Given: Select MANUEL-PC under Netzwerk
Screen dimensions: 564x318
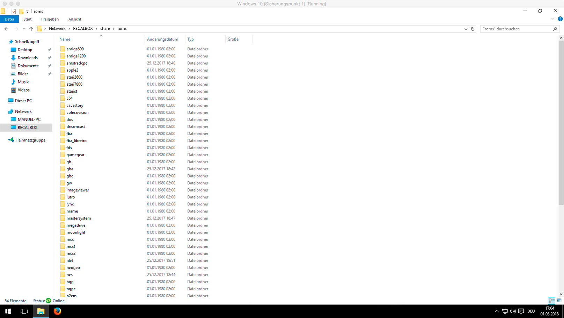Looking at the screenshot, I should (x=29, y=120).
